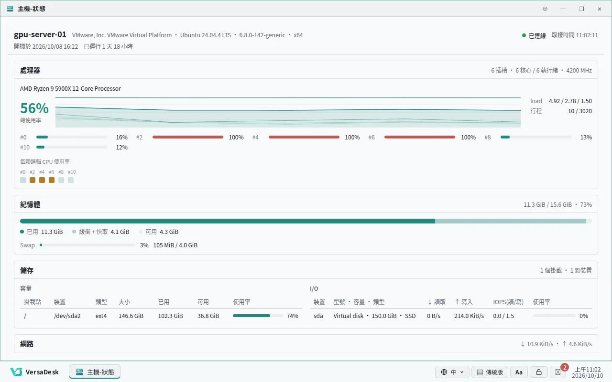The width and height of the screenshot is (612, 382).
Task: Click the sda device in I/O table
Action: 318,316
